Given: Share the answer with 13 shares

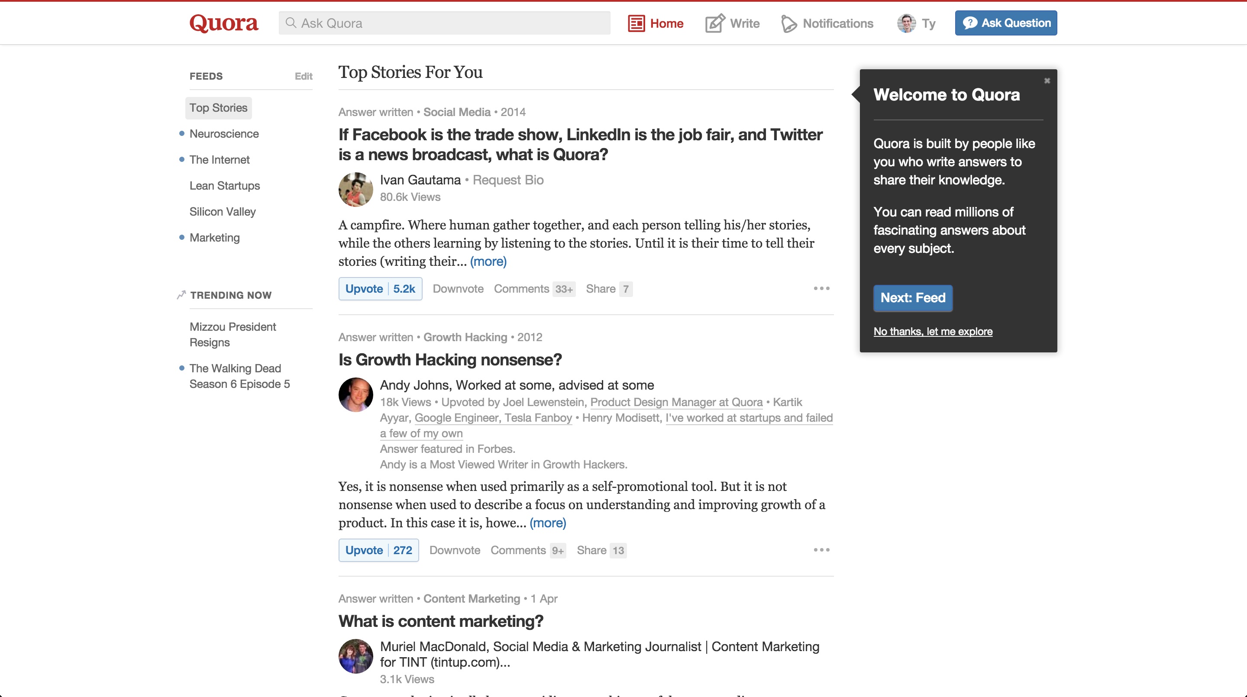Looking at the screenshot, I should click(x=601, y=550).
